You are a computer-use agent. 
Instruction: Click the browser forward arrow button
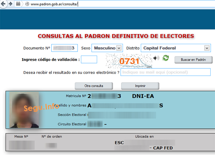[x=10, y=4]
